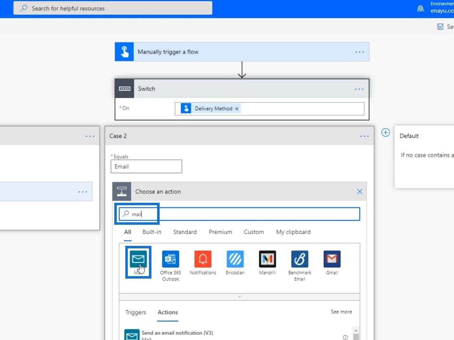
Task: Expand the Manually trigger a flow step
Action: [x=242, y=52]
